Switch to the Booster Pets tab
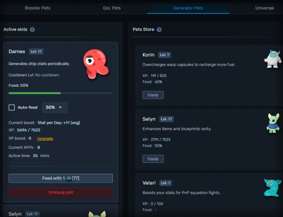Screen dimensions: 283x217 tap(38, 8)
